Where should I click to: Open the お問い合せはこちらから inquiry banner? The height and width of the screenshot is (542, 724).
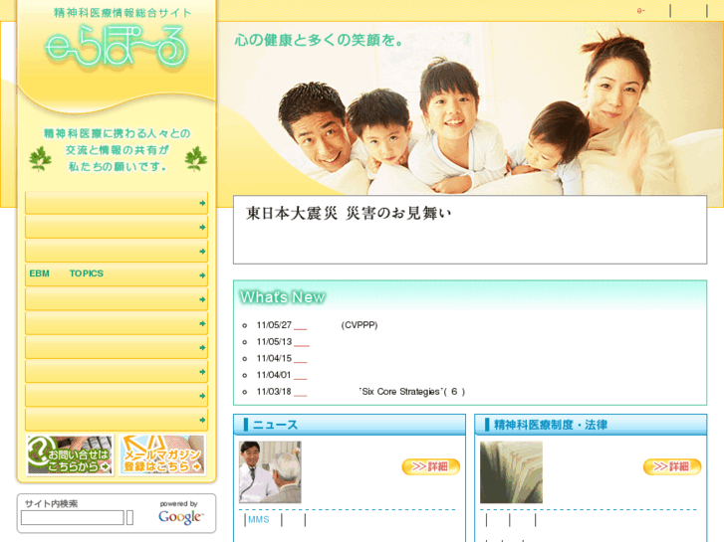(70, 454)
